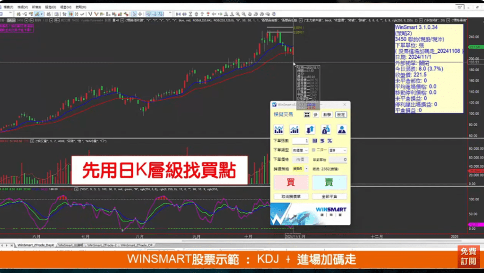Click the 目前部位 current position field
Viewport: 484px width, 273px height.
[337, 159]
